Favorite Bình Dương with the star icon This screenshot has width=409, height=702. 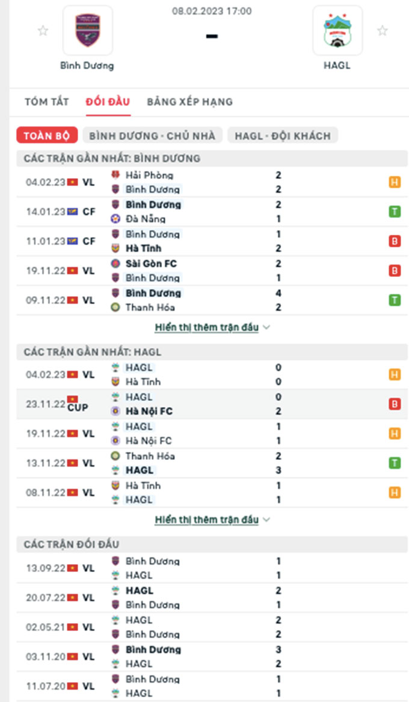[43, 31]
